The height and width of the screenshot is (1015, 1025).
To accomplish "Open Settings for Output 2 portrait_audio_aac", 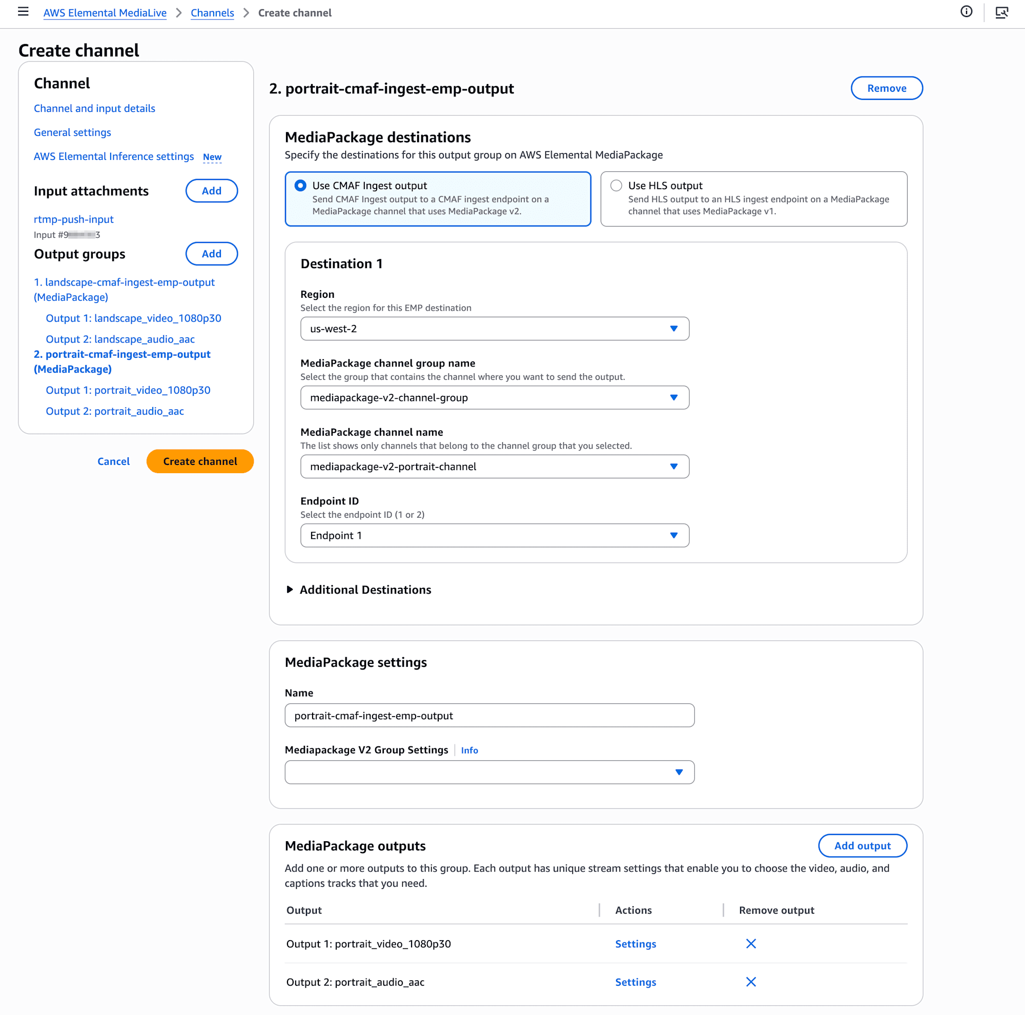I will pyautogui.click(x=635, y=982).
